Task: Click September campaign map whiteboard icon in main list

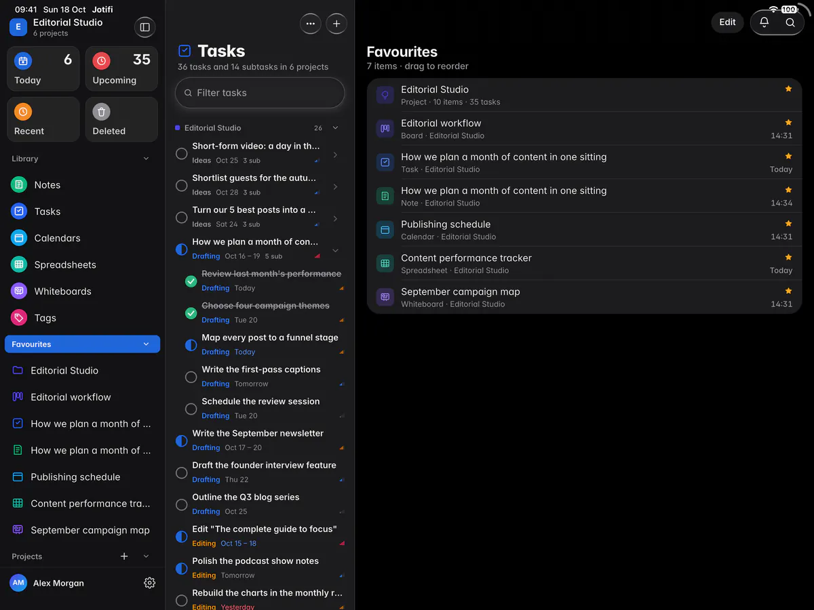Action: pos(385,297)
